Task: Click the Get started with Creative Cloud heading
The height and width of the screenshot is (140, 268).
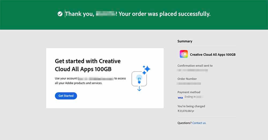Action: (88, 65)
